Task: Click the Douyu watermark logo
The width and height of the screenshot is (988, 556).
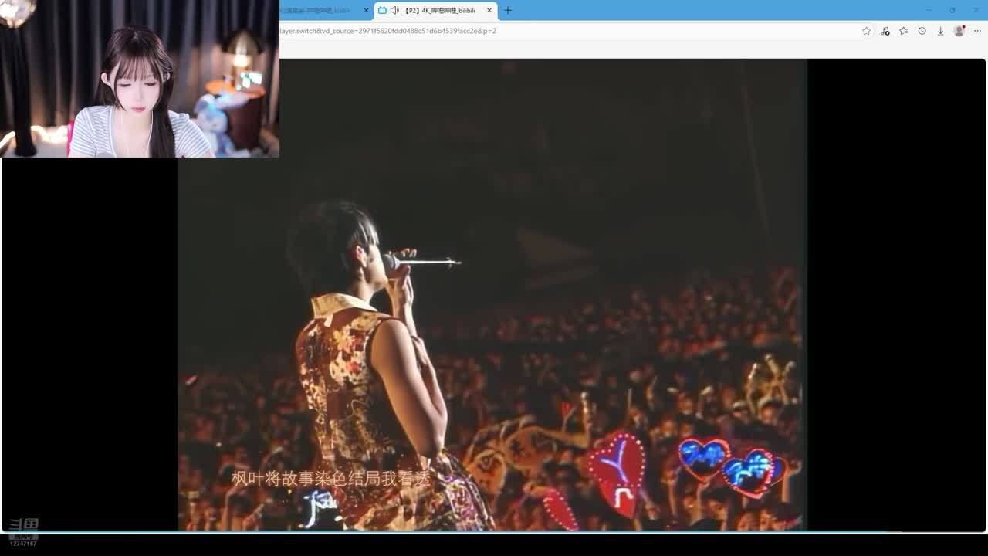Action: coord(23,525)
